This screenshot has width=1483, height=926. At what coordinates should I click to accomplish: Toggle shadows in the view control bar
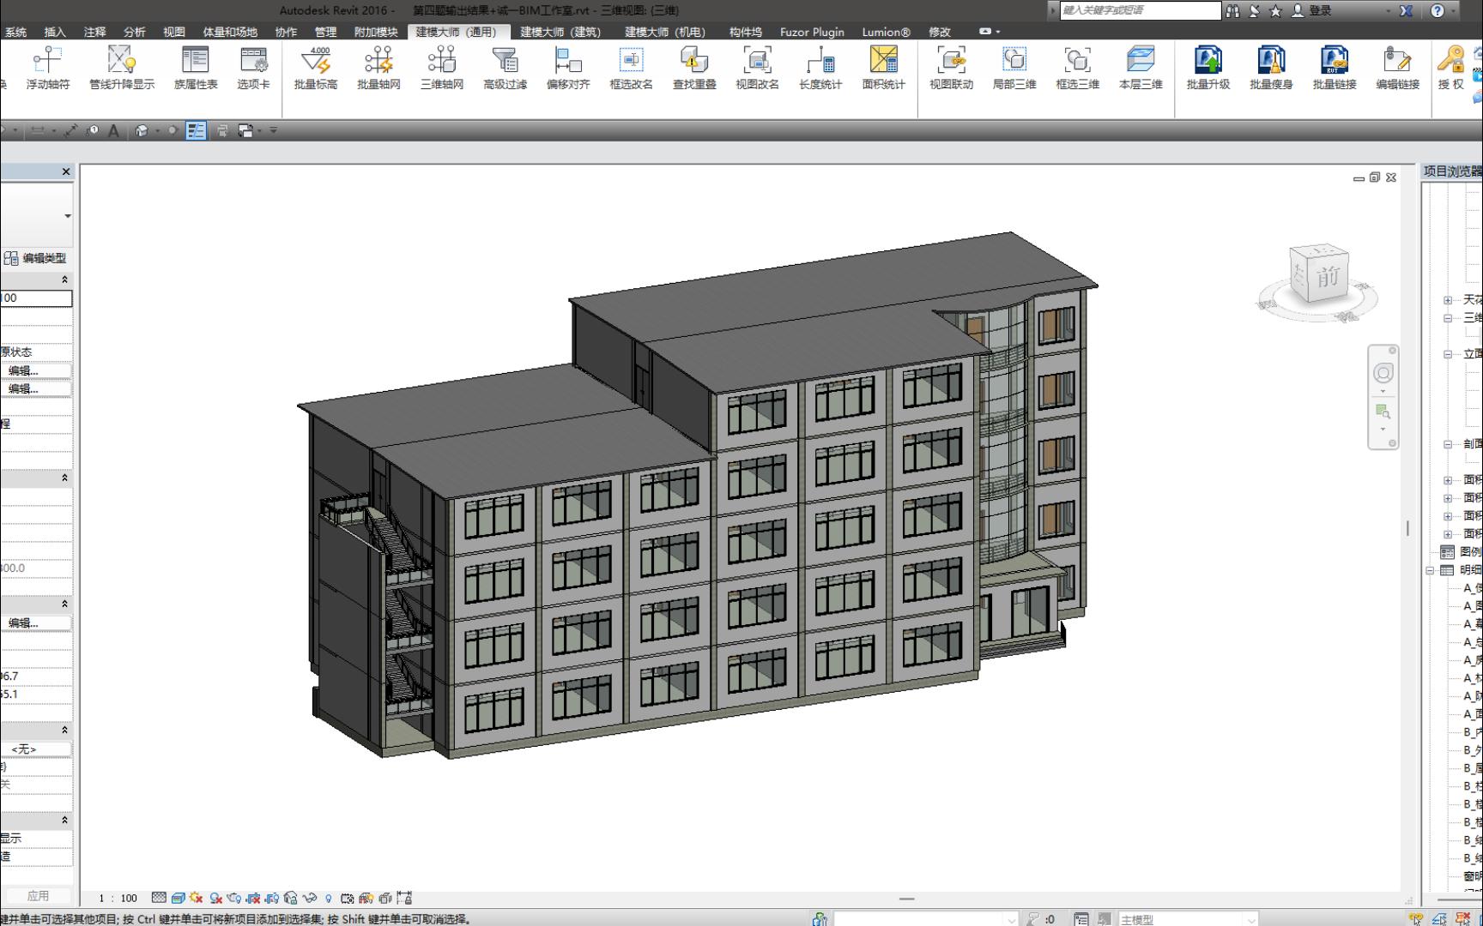click(215, 898)
